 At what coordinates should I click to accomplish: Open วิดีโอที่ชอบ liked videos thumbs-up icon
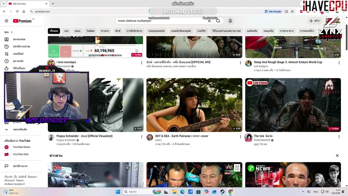click(x=7, y=68)
